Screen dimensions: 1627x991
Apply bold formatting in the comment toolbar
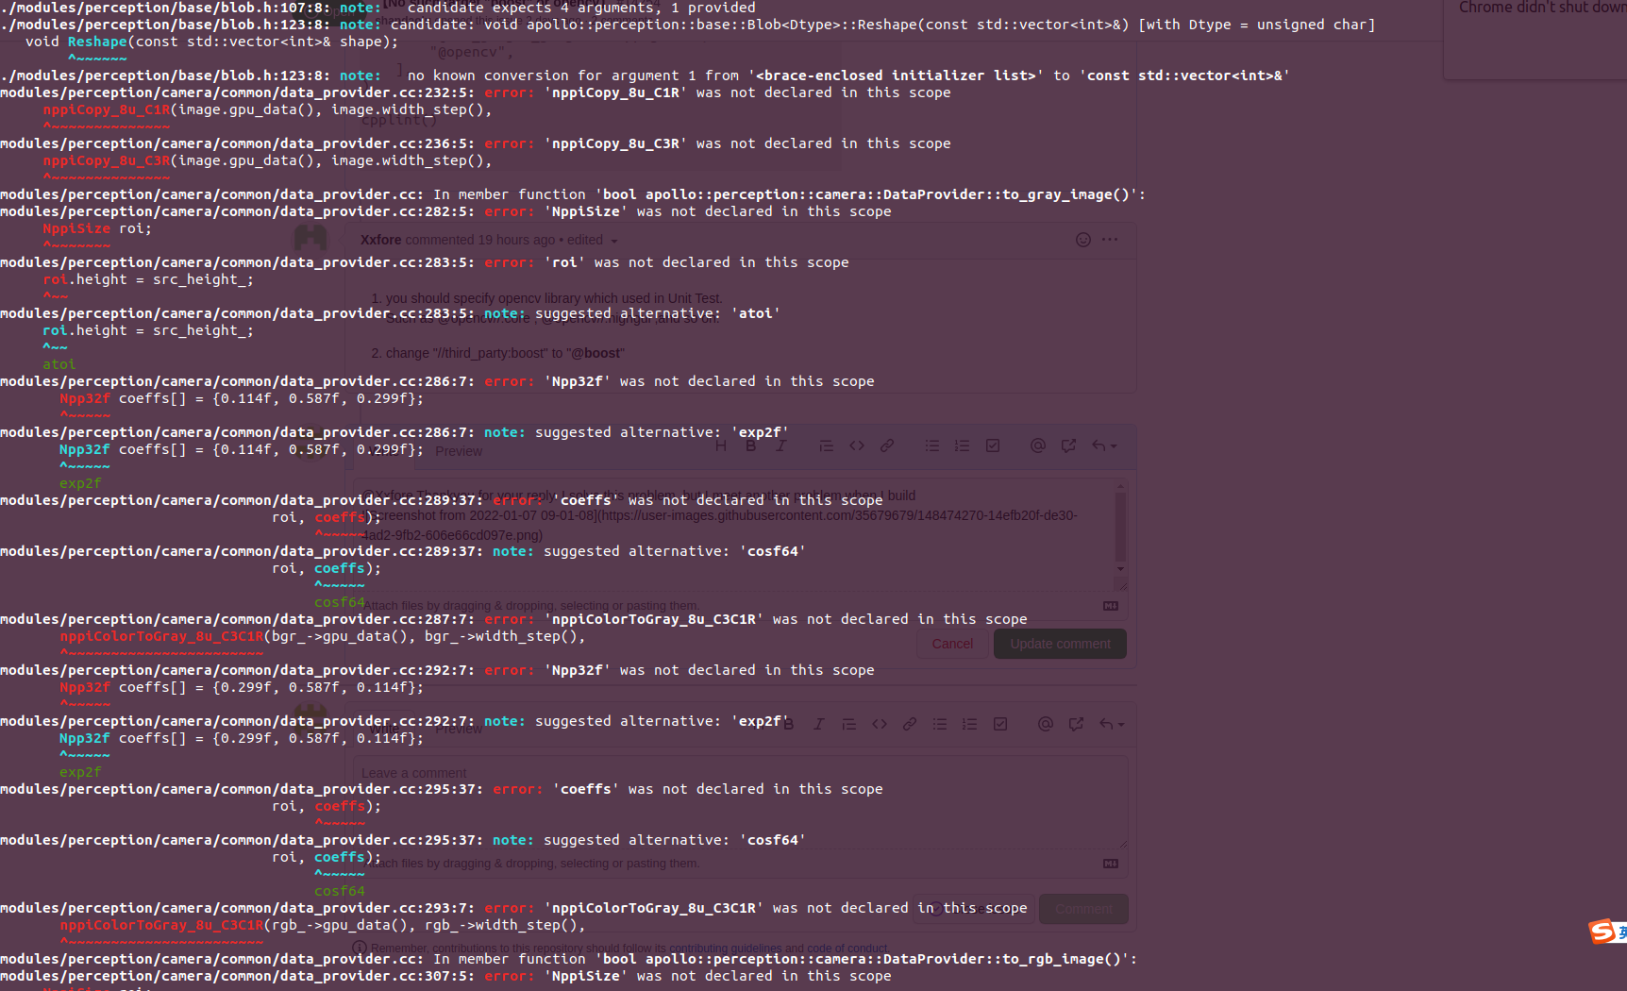[x=751, y=445]
